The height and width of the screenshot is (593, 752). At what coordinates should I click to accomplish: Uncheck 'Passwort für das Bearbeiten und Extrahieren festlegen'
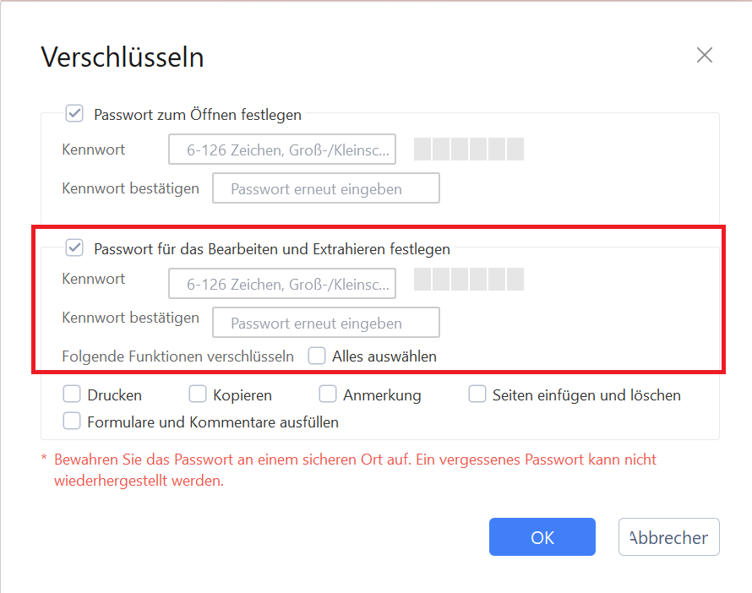point(74,248)
